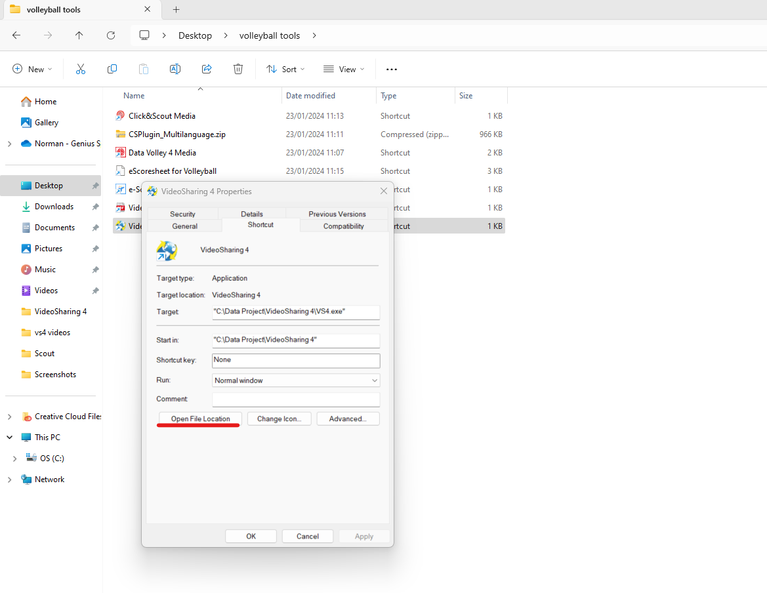Click into the Target path field
This screenshot has width=767, height=593.
coord(296,312)
